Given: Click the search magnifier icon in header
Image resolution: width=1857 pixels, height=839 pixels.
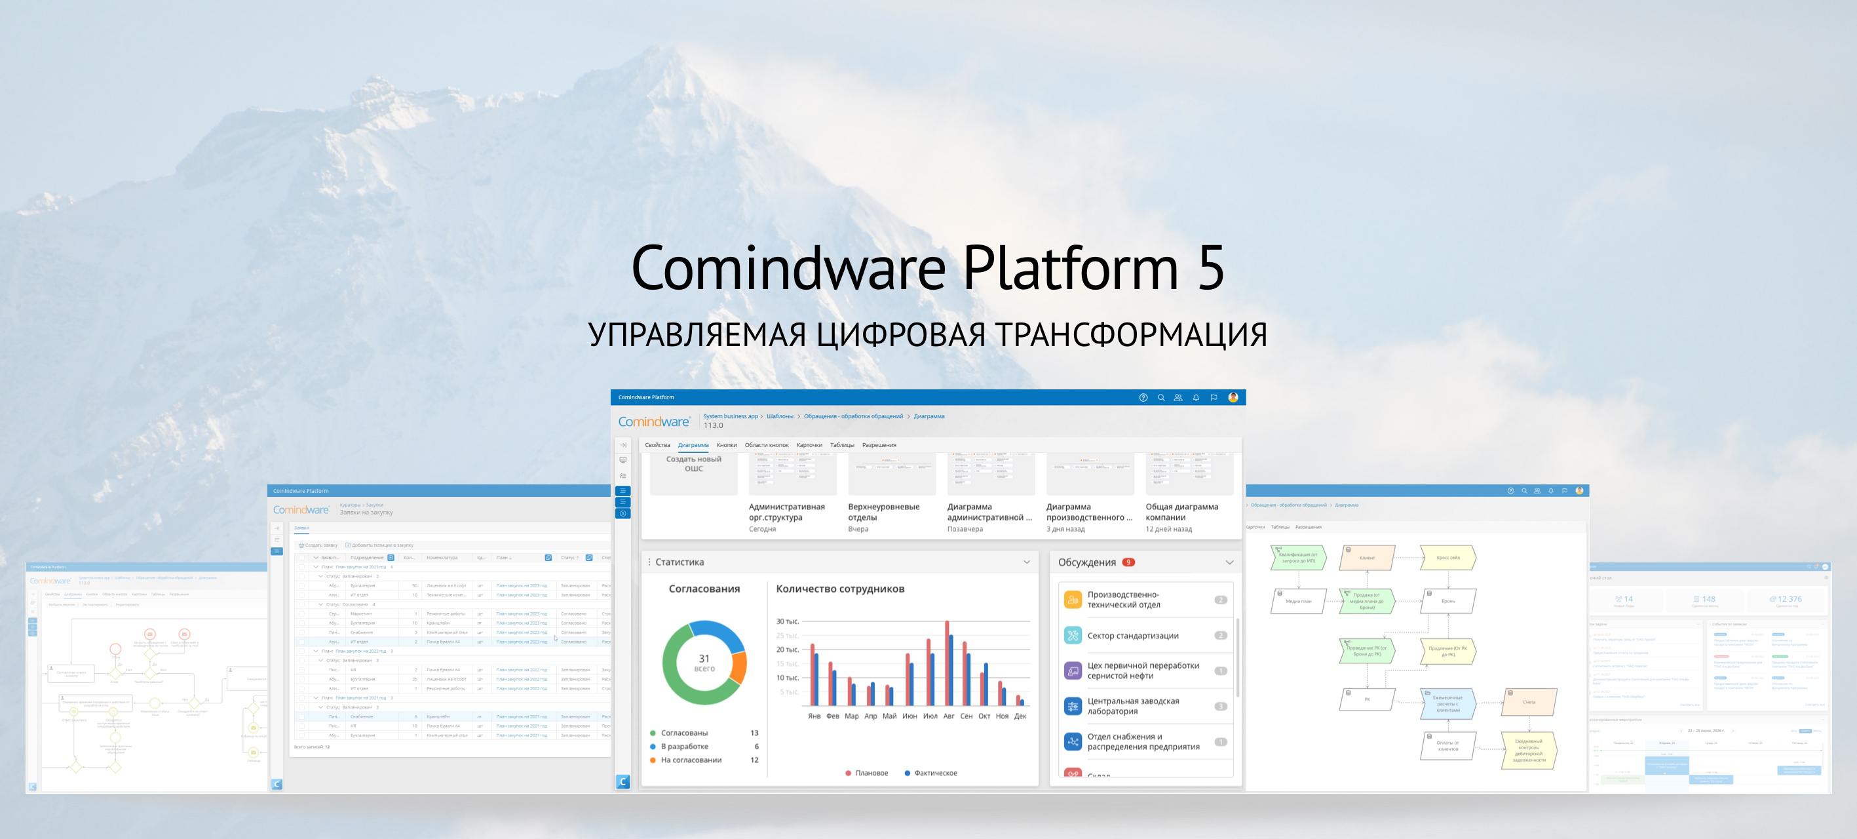Looking at the screenshot, I should click(x=1160, y=397).
